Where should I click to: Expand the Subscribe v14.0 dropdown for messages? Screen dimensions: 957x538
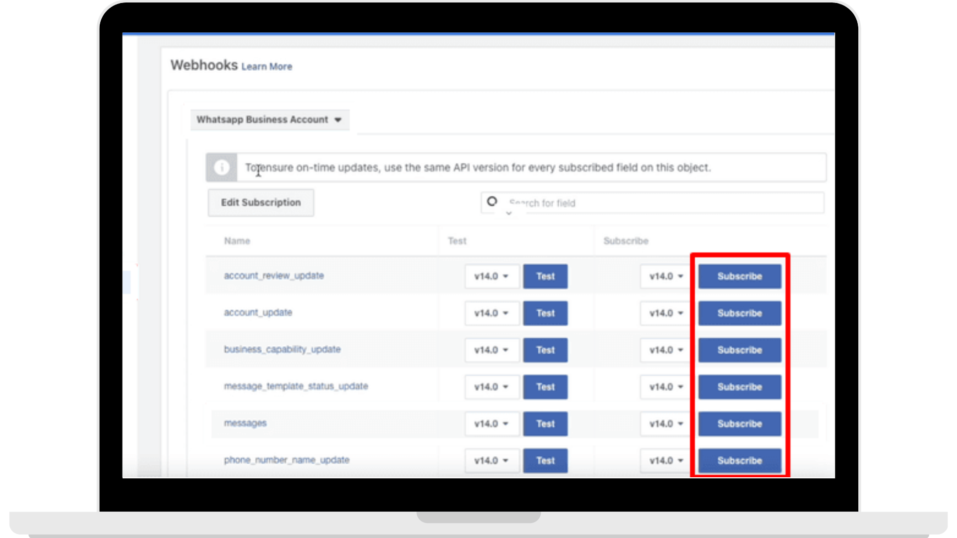point(665,423)
